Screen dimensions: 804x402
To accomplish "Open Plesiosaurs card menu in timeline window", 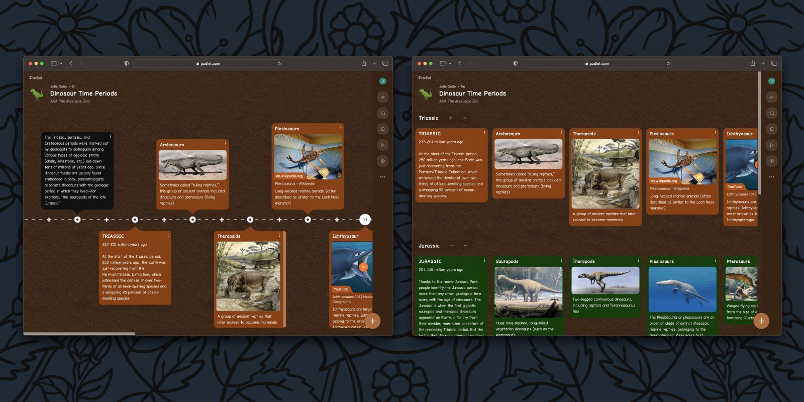I will (341, 128).
